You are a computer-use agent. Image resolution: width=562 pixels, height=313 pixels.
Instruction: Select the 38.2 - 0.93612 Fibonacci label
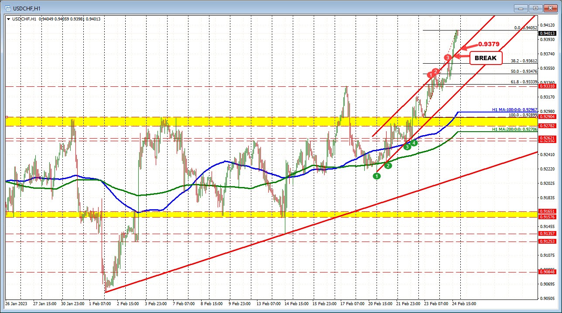pos(525,60)
